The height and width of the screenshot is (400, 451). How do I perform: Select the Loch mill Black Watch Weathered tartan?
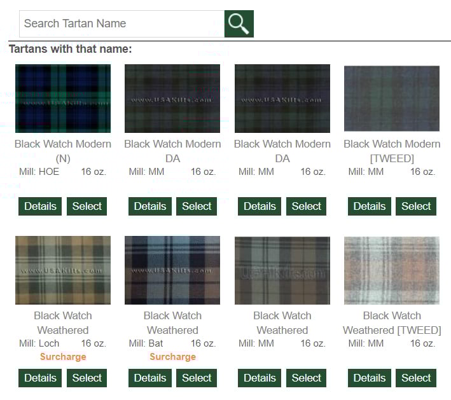(87, 378)
